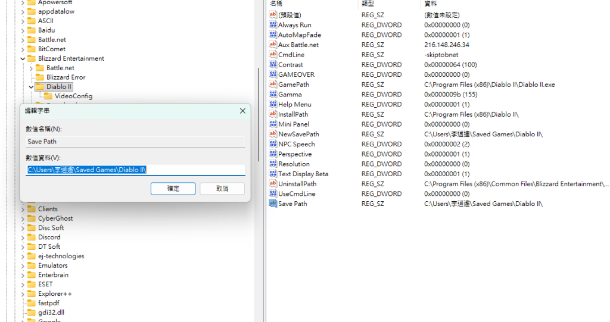Click the DWORD icon beside AutoMapFade
This screenshot has height=322, width=610.
pos(273,35)
